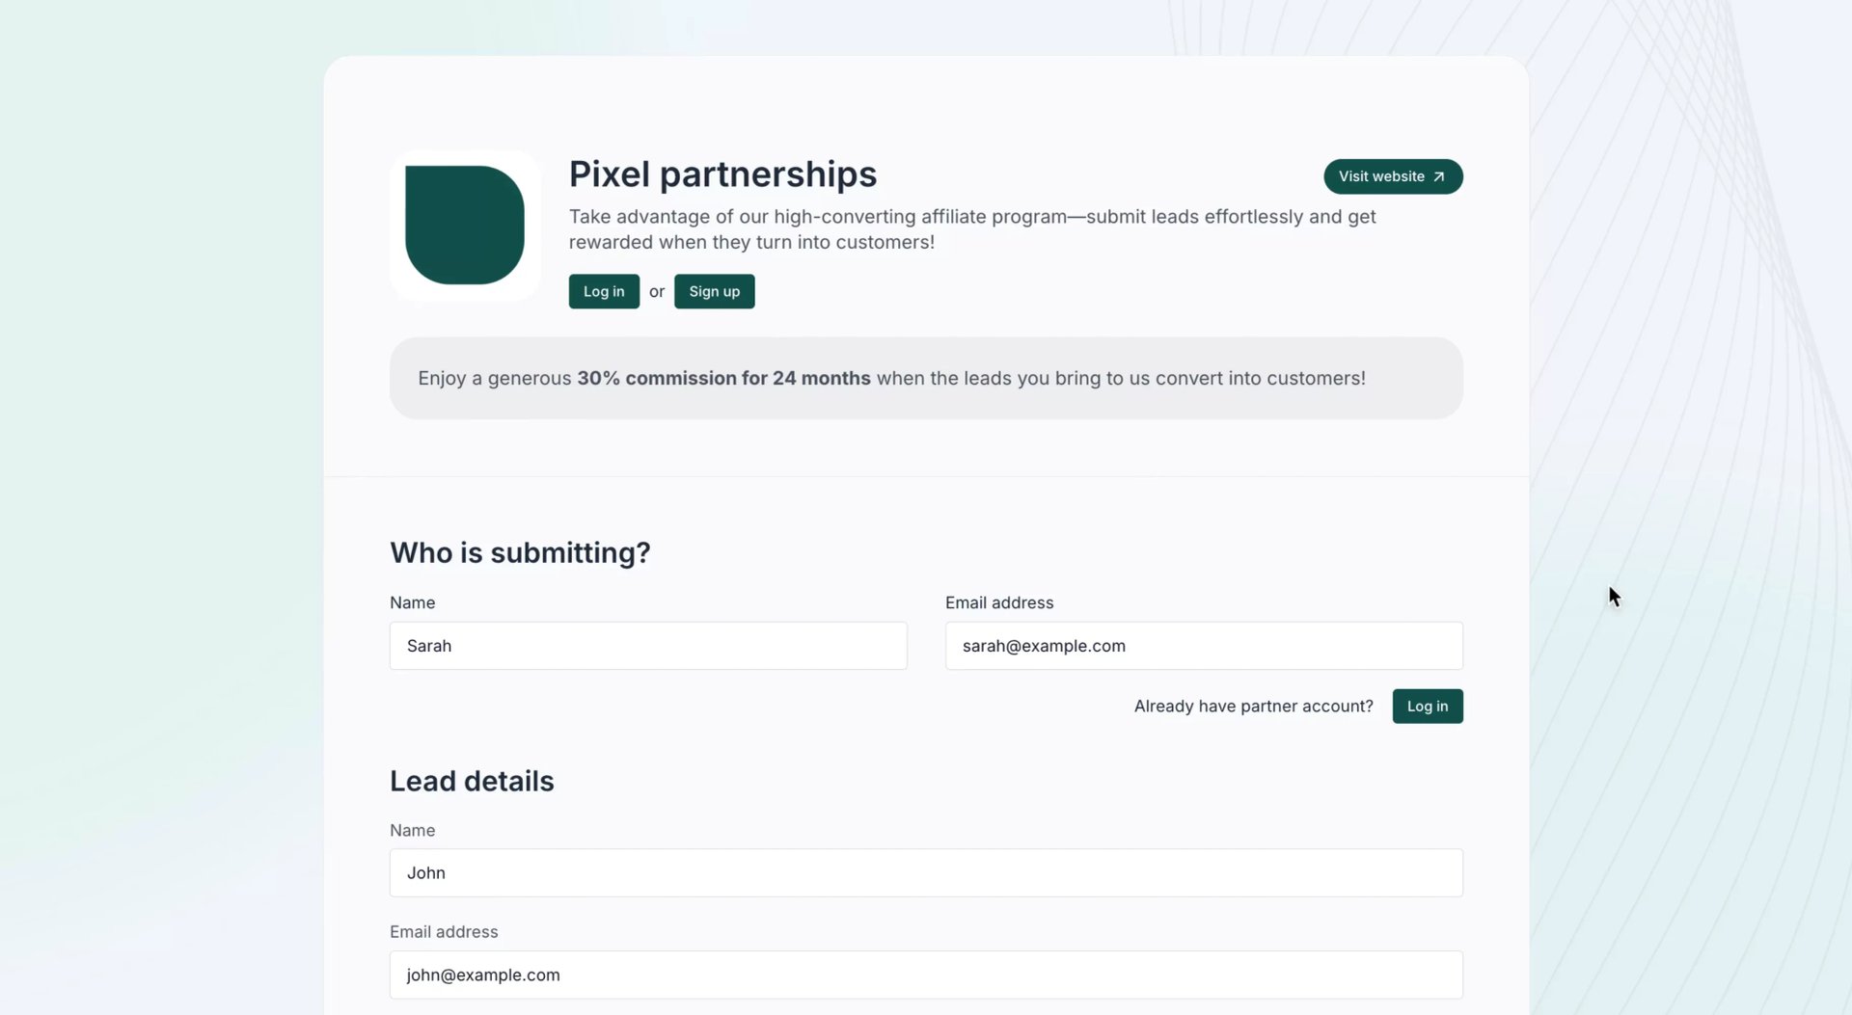Image resolution: width=1852 pixels, height=1015 pixels.
Task: Click the Email address label above john@example.com
Action: tap(444, 932)
